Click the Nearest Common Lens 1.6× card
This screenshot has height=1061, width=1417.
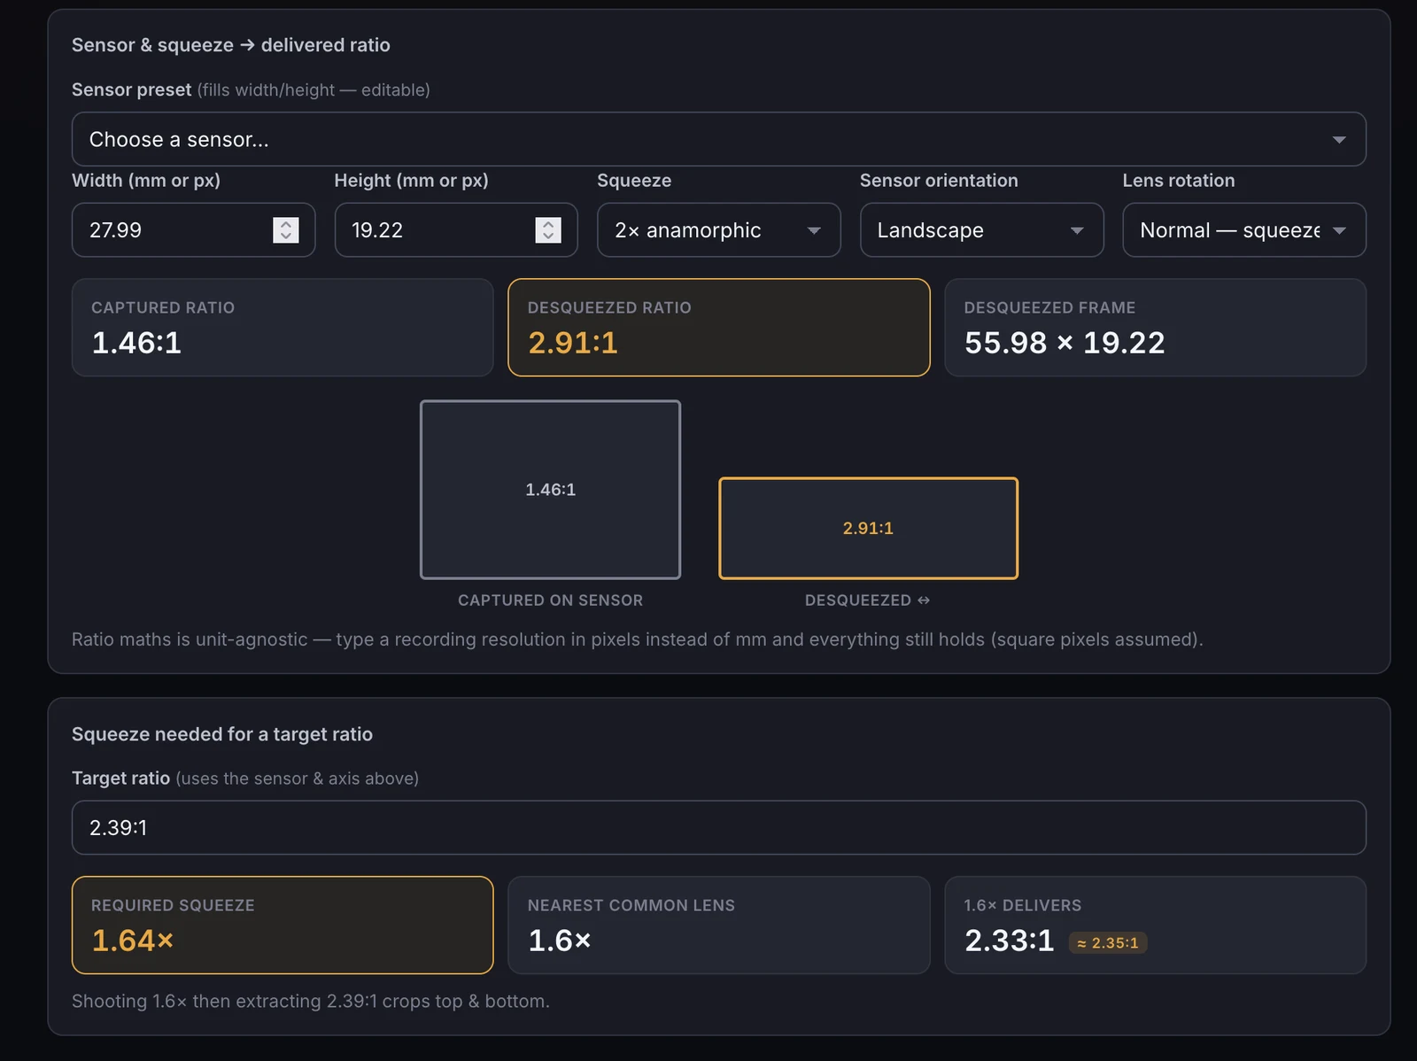718,925
